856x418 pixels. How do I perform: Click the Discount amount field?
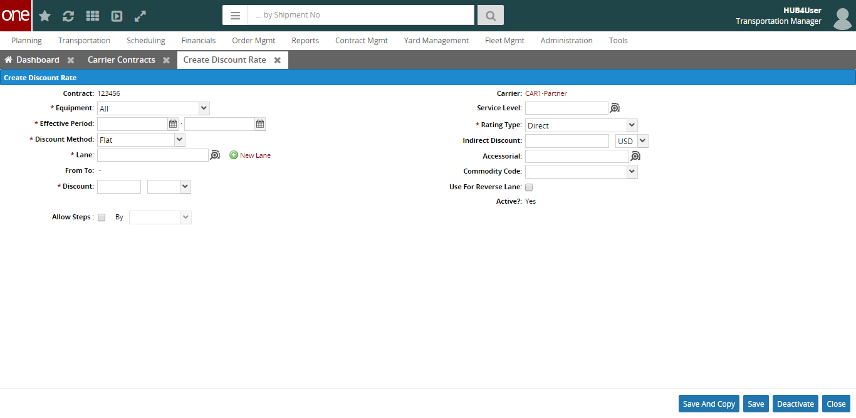pos(119,186)
